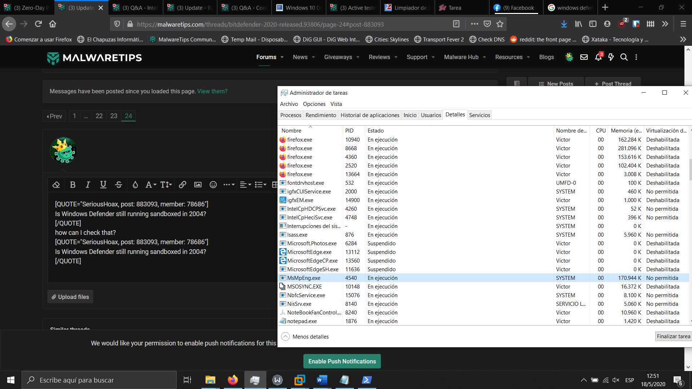The image size is (692, 389).
Task: Open text color droplet picker
Action: coord(135,185)
